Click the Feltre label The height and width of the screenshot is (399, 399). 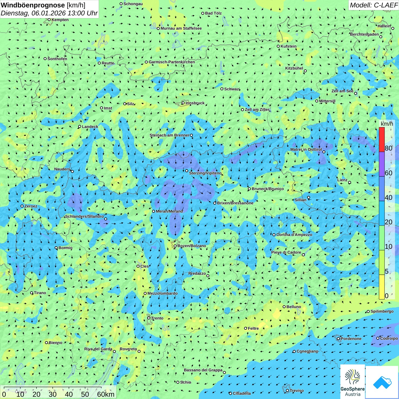[253, 328]
